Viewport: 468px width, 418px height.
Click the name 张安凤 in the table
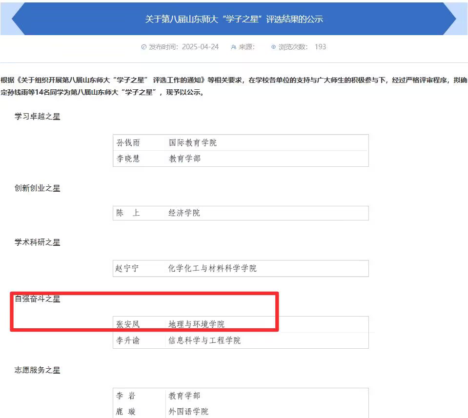point(128,324)
